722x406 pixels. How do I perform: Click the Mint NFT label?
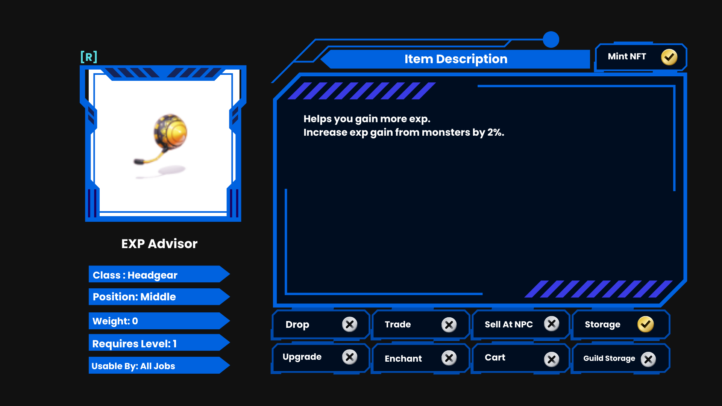point(627,56)
